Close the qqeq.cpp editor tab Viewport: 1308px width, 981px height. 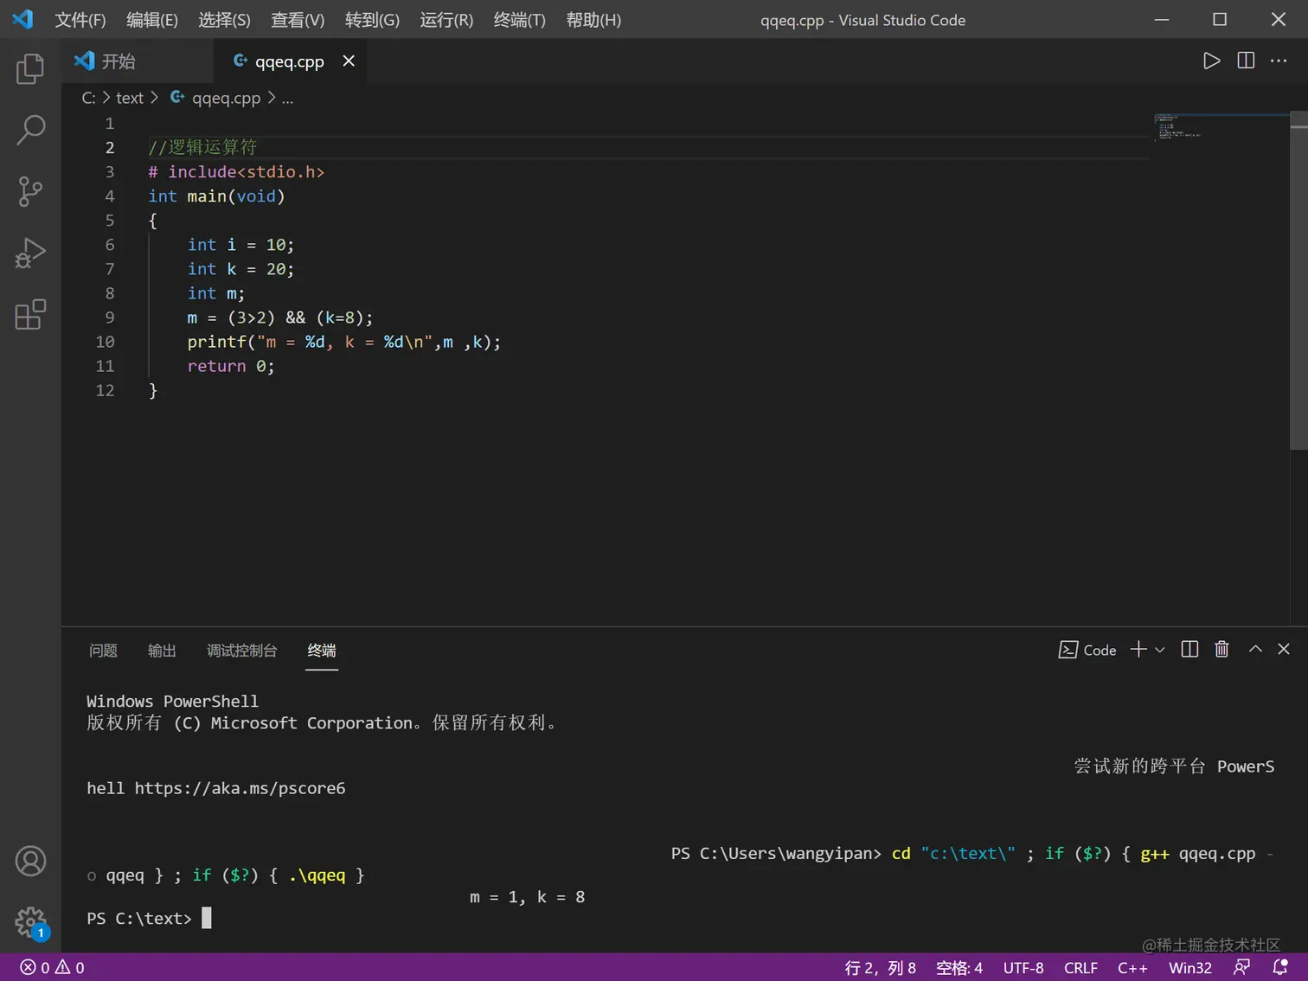[x=349, y=61]
